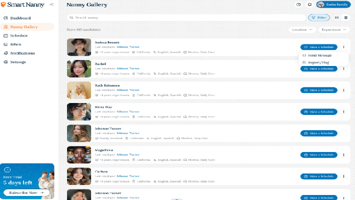This screenshot has height=200, width=355.
Task: Click Subscribe Now on trial banner
Action: (x=26, y=193)
